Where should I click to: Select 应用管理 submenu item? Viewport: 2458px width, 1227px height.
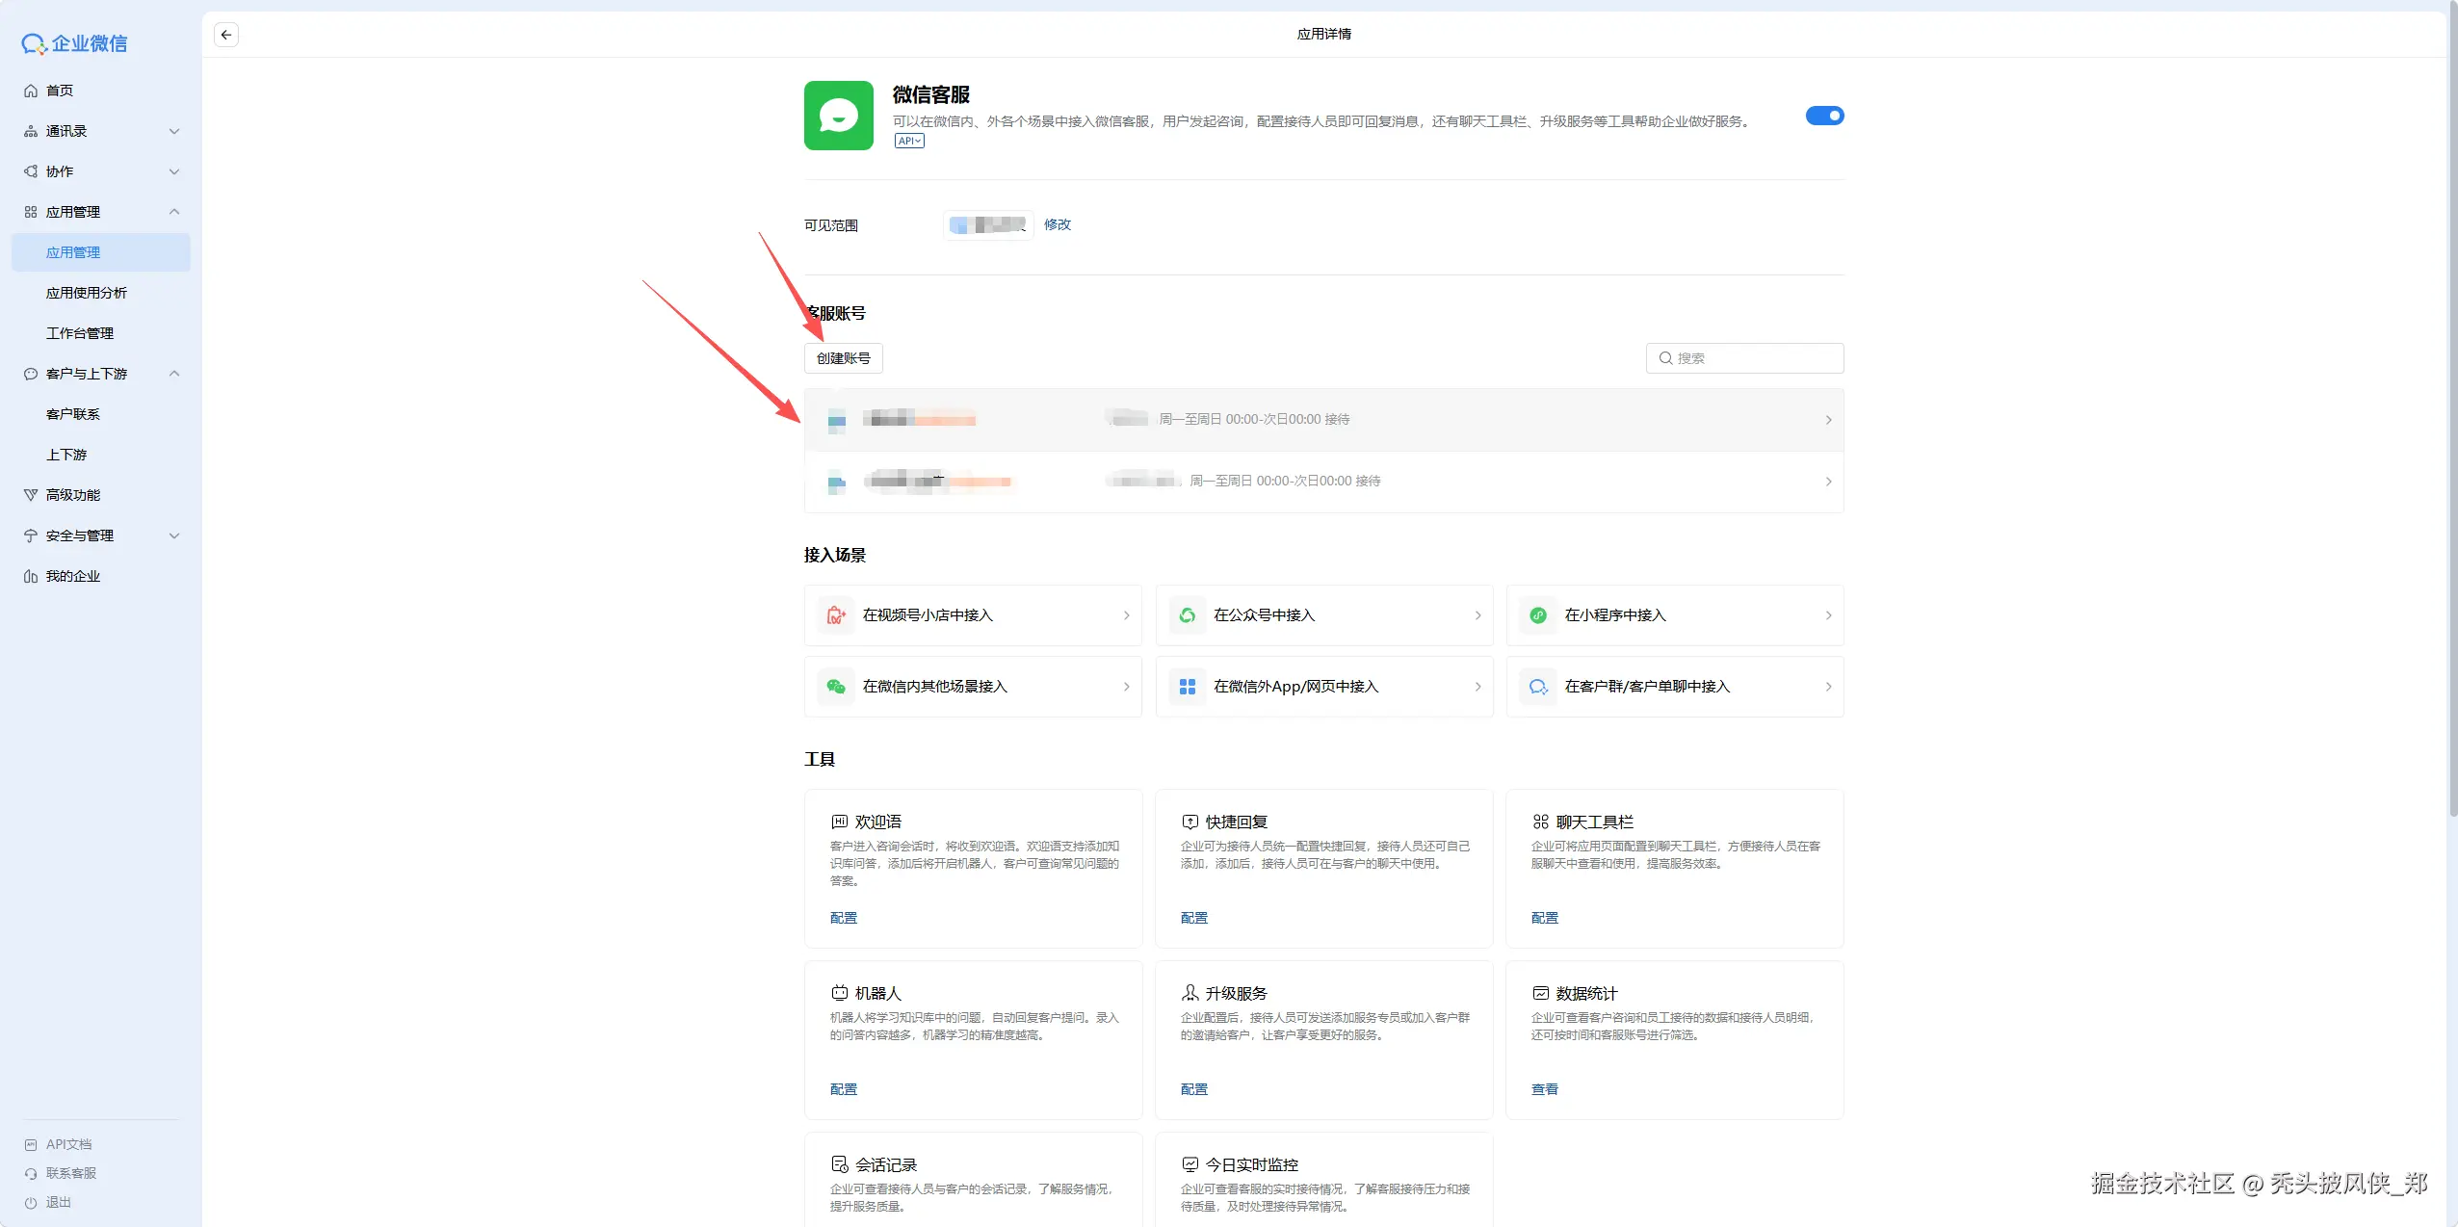(101, 252)
